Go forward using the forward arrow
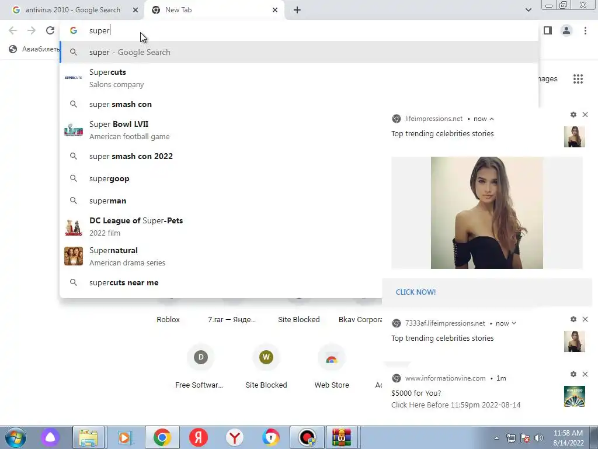 pyautogui.click(x=32, y=30)
